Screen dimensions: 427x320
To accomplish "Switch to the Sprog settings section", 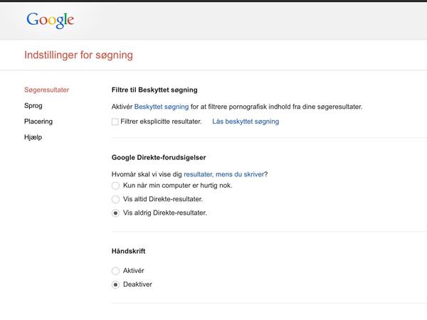I will [33, 106].
